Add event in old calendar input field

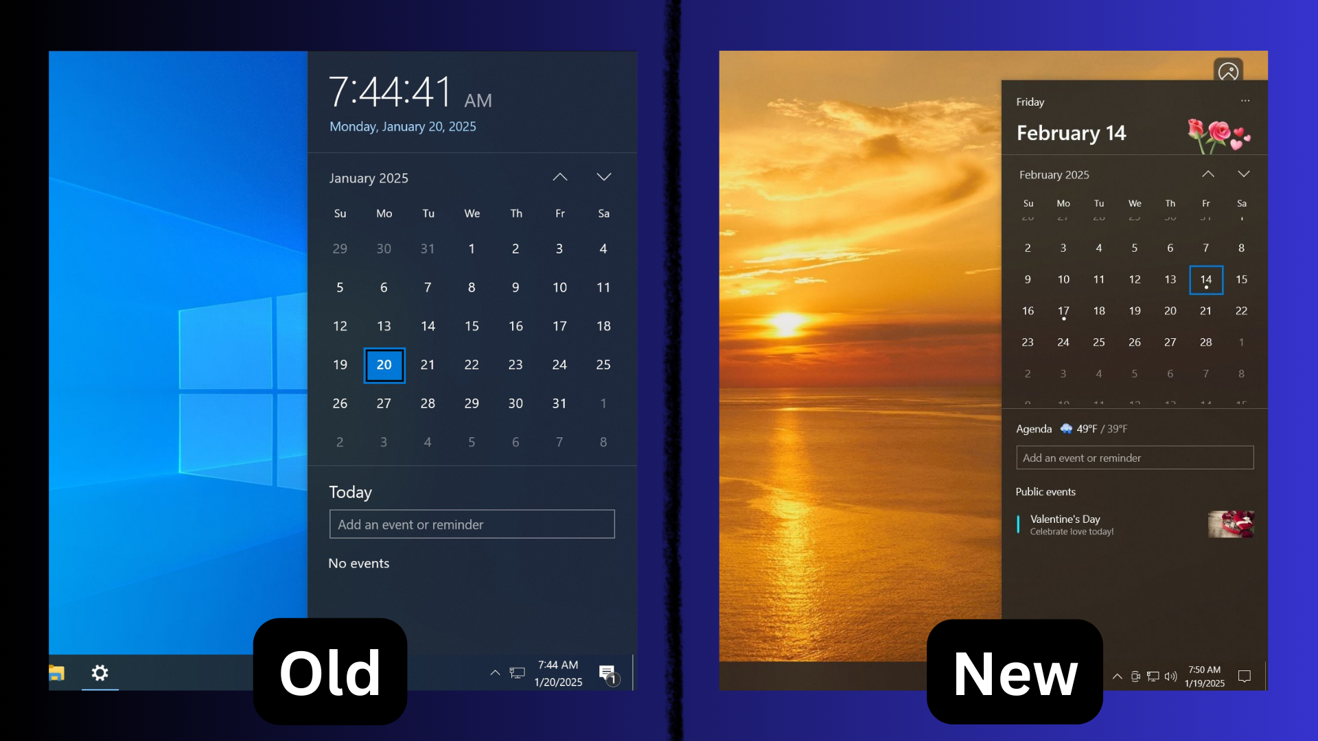click(x=471, y=524)
